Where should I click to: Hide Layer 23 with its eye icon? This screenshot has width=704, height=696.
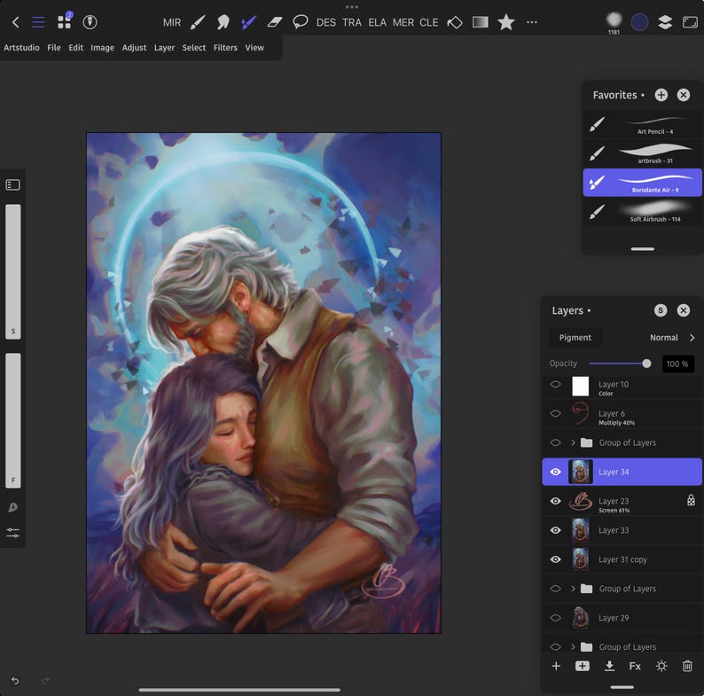tap(555, 501)
